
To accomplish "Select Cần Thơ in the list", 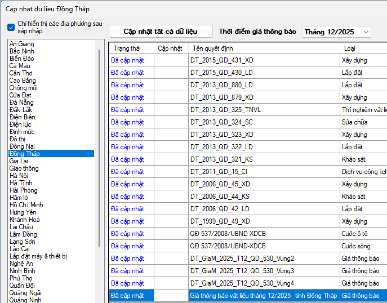I will pyautogui.click(x=21, y=73).
